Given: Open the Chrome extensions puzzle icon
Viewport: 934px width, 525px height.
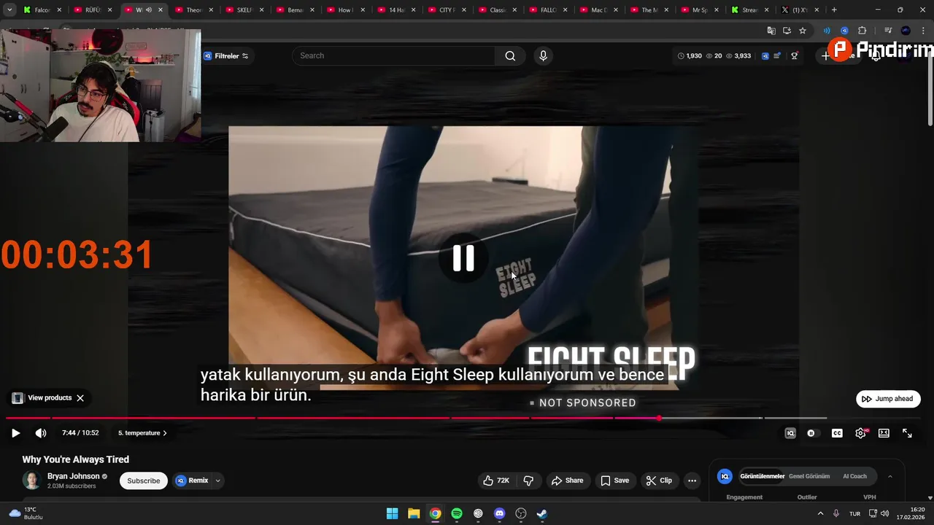Looking at the screenshot, I should coord(862,31).
